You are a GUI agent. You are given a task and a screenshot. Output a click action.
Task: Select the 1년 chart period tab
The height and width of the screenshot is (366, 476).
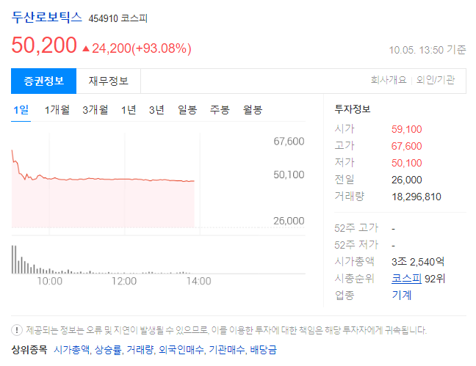129,110
